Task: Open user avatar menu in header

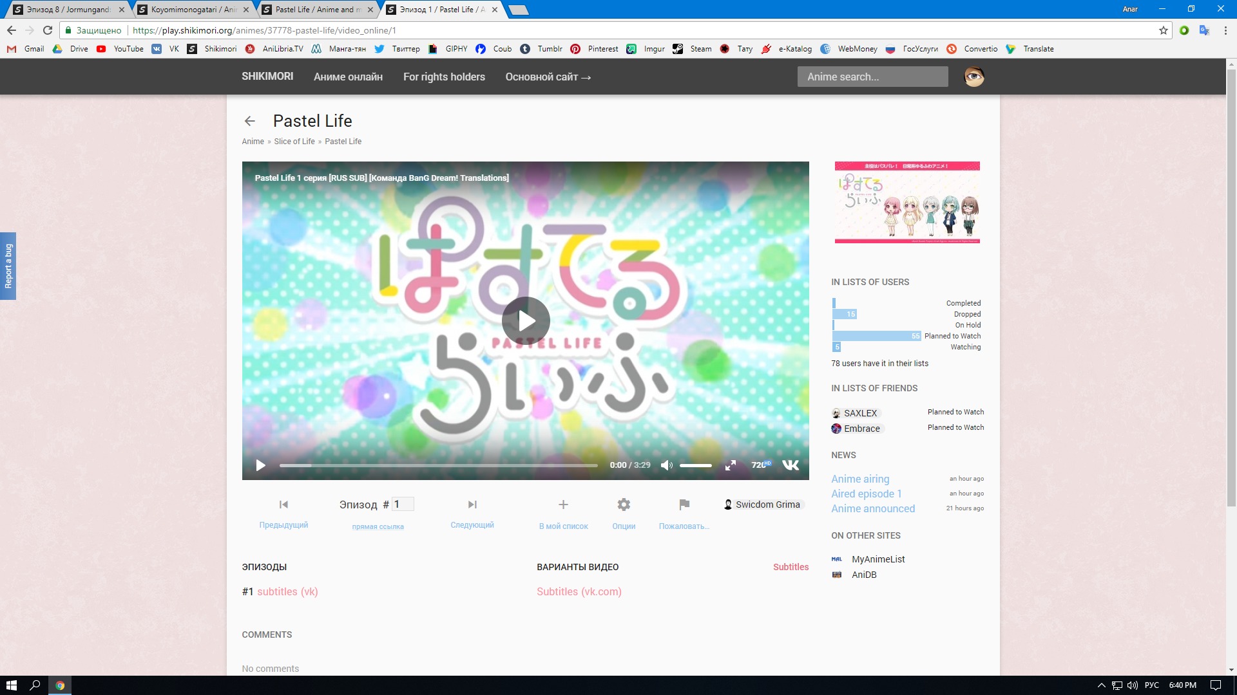Action: tap(973, 77)
